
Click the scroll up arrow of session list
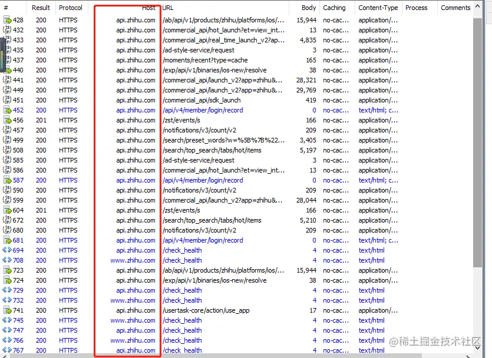coord(478,6)
